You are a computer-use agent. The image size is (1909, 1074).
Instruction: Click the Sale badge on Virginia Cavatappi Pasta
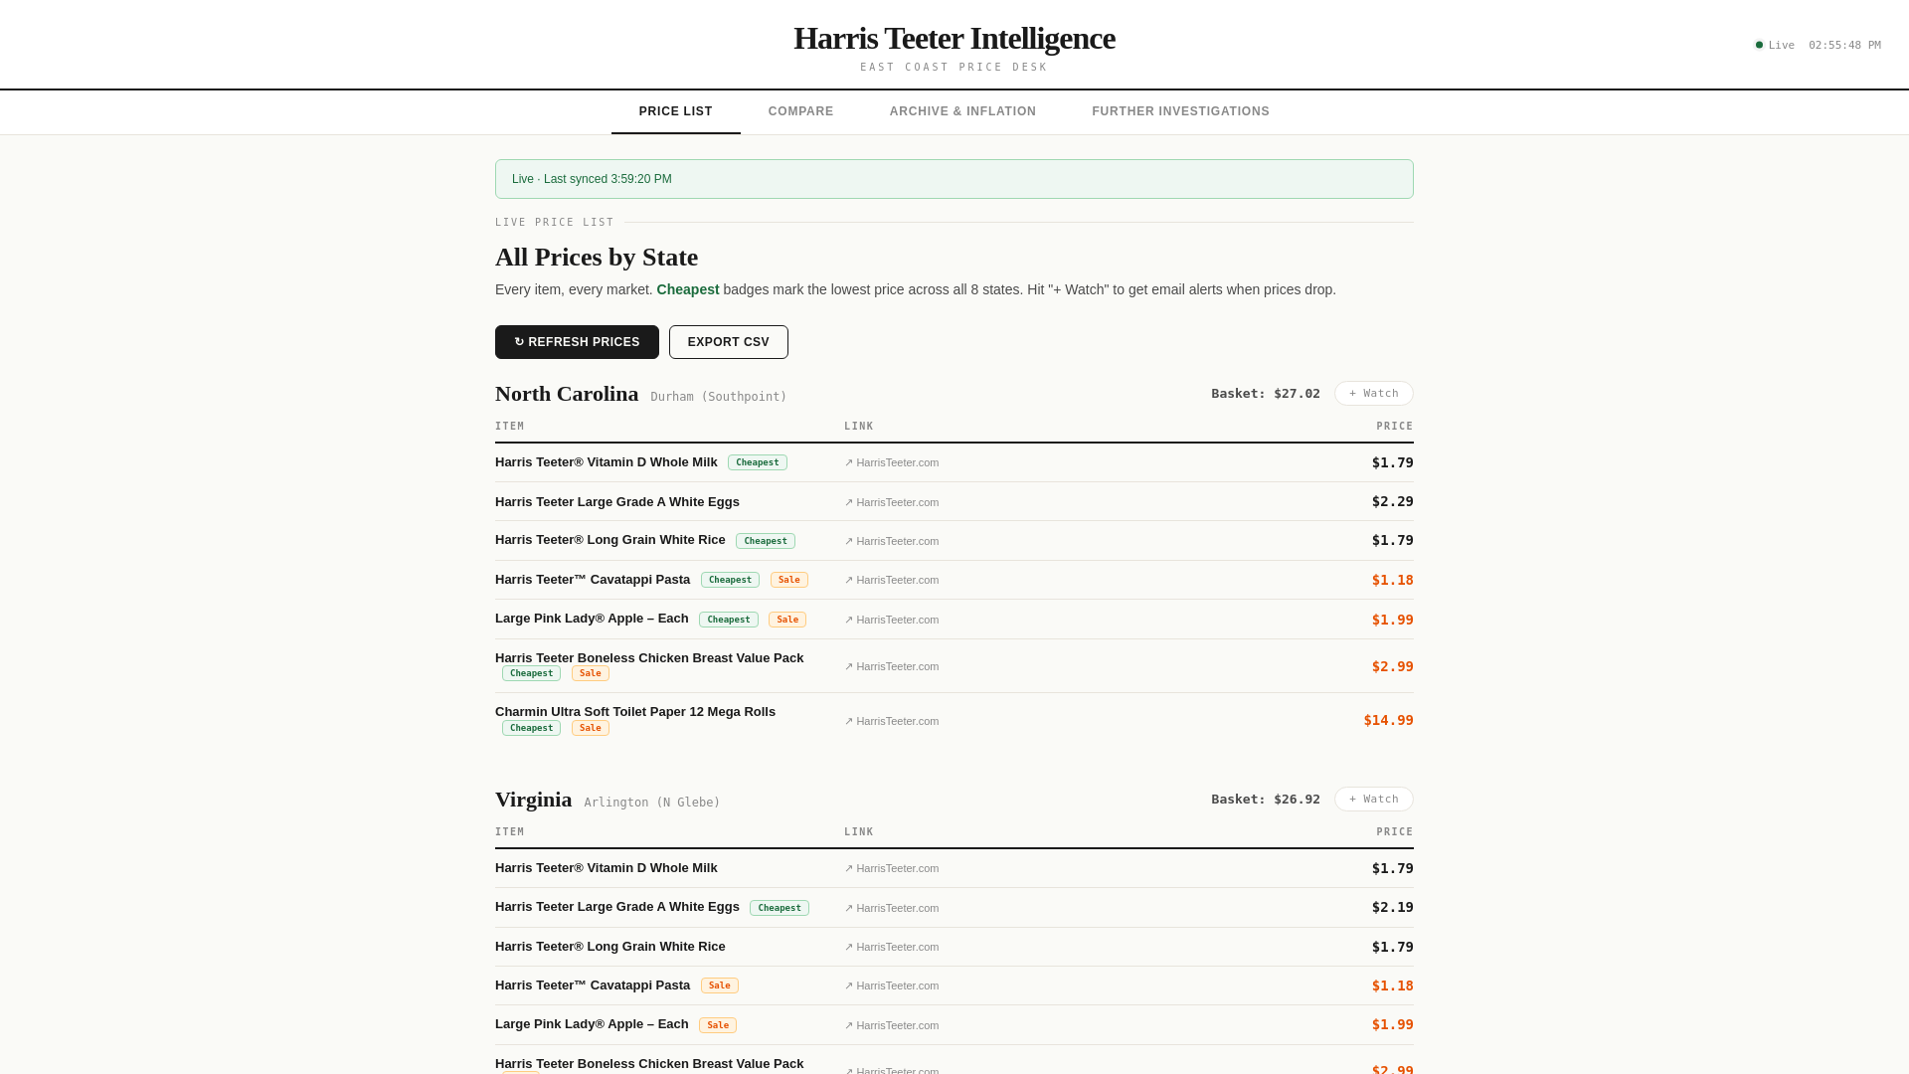[x=720, y=985]
